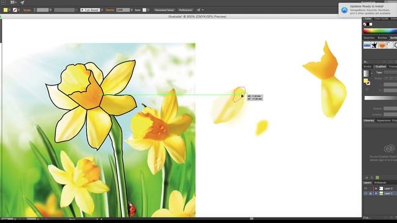The height and width of the screenshot is (223, 397).
Task: Open the stroke swatch dropdown arrow
Action: point(19,10)
